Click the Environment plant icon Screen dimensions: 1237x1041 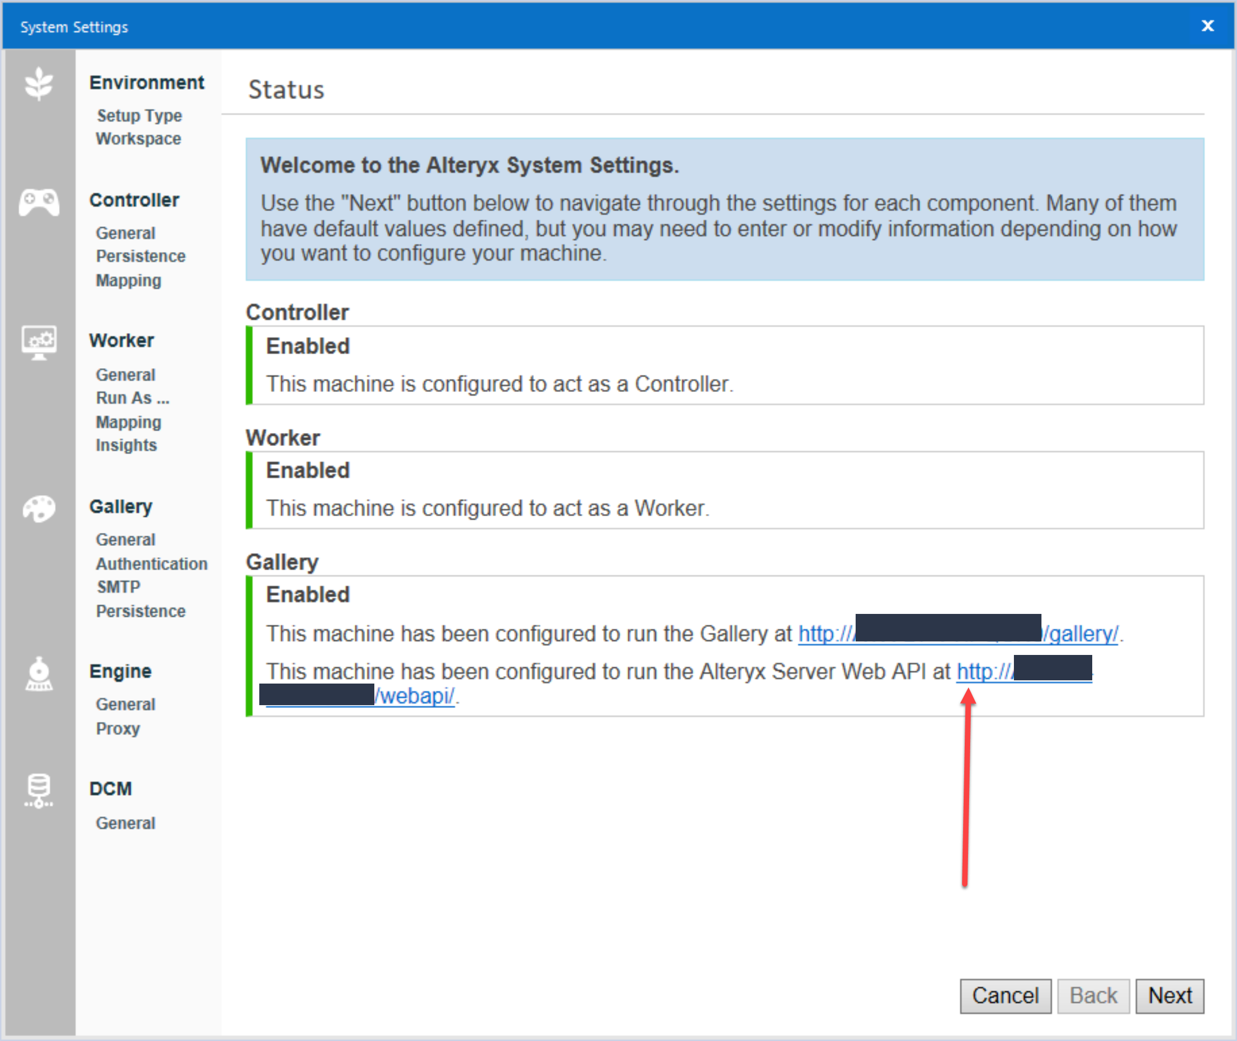tap(39, 83)
